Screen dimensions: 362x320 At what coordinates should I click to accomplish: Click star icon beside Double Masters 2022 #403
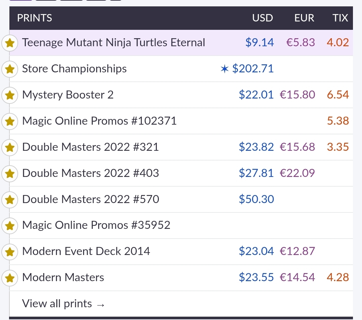coord(10,174)
